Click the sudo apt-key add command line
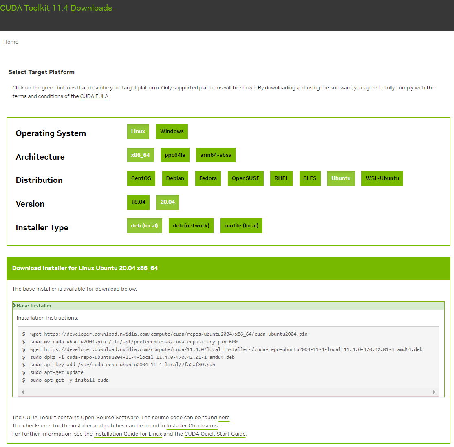The width and height of the screenshot is (454, 447). point(123,365)
